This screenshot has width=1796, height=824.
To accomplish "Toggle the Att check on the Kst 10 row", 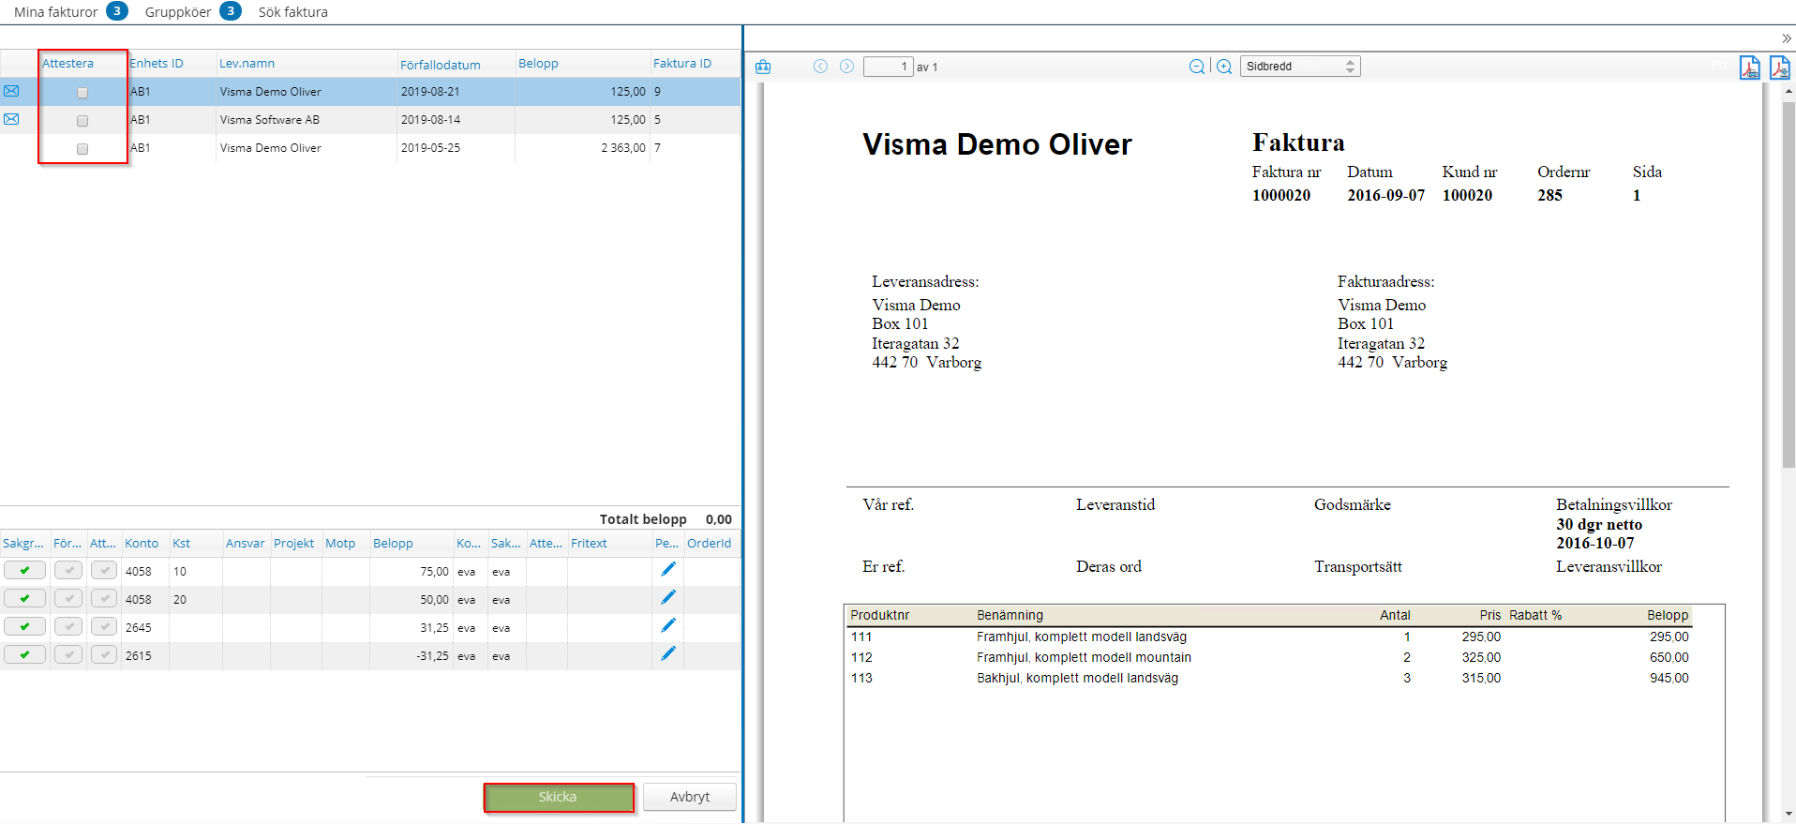I will [104, 570].
